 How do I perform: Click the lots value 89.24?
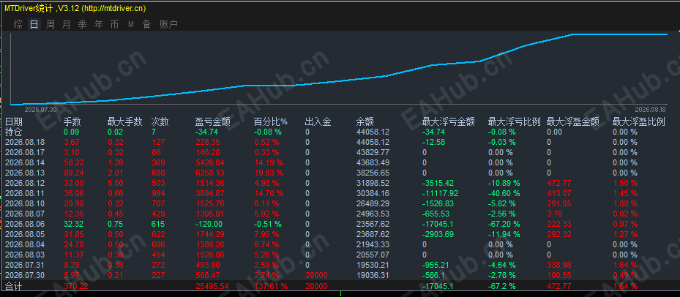point(74,173)
